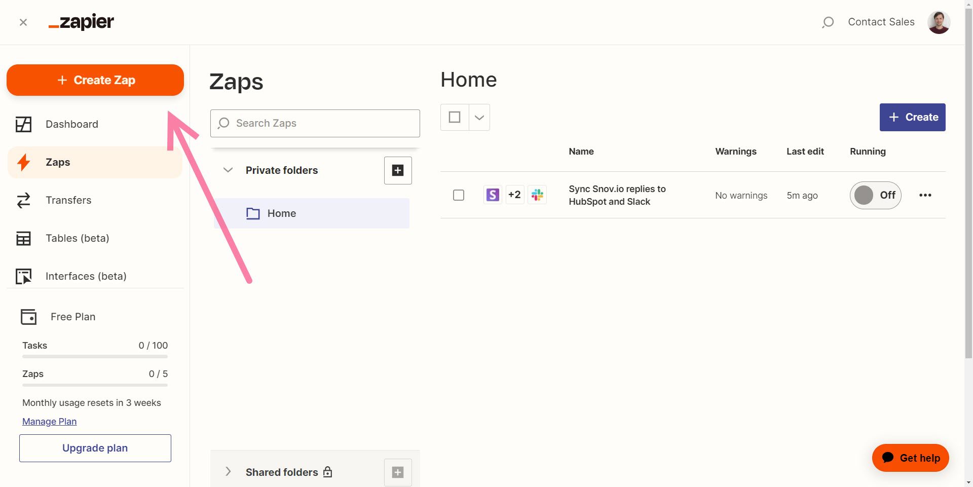Open the user profile avatar menu
973x487 pixels.
939,22
